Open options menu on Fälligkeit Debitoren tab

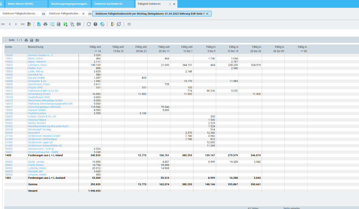(x=170, y=4)
